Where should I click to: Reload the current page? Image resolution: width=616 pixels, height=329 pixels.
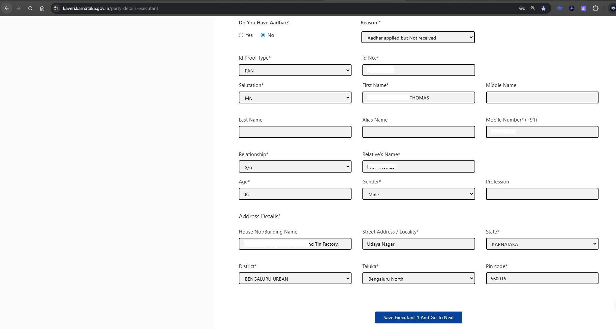[30, 8]
